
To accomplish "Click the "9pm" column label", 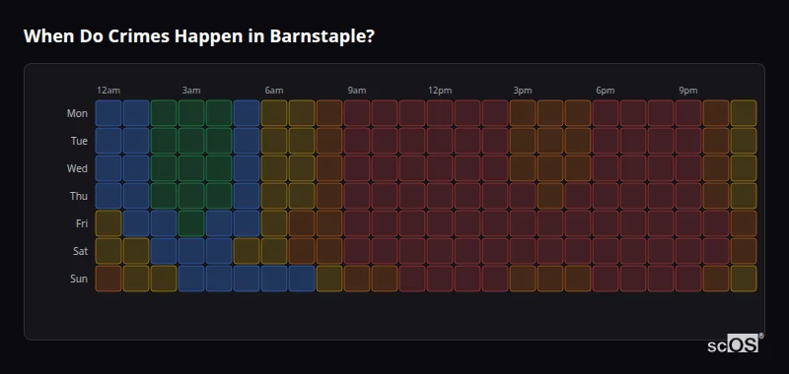I will (x=688, y=91).
